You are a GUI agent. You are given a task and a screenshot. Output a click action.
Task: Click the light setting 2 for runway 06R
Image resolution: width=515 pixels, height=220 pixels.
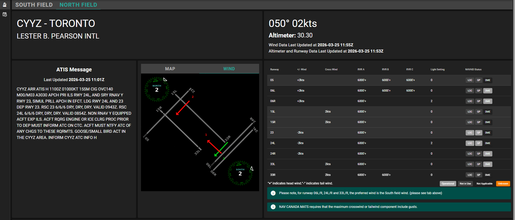point(431,101)
